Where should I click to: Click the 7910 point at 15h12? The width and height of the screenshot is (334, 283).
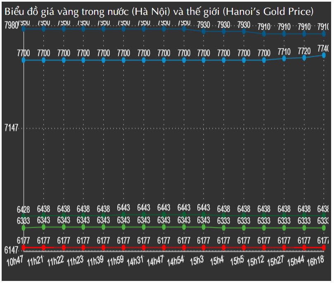pos(264,34)
